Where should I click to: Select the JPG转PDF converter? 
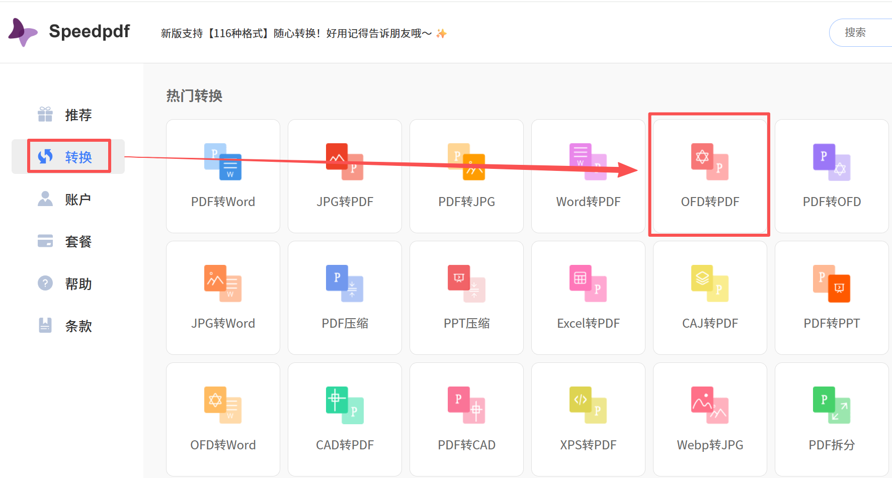(345, 176)
